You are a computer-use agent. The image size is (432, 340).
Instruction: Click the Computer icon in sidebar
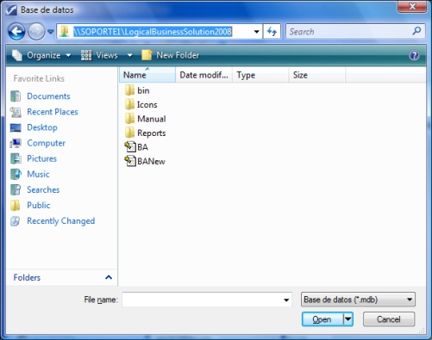tap(16, 143)
